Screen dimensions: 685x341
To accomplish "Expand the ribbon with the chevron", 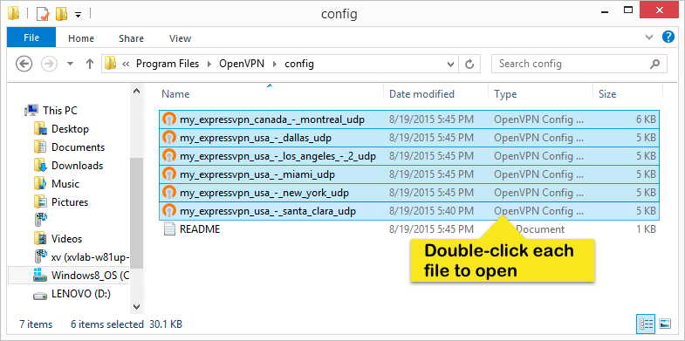I will (x=650, y=38).
